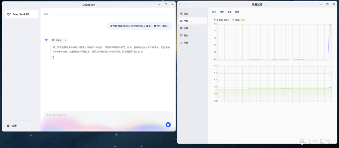Minimize the 设备监控 window
The width and height of the screenshot is (339, 148).
tap(321, 4)
